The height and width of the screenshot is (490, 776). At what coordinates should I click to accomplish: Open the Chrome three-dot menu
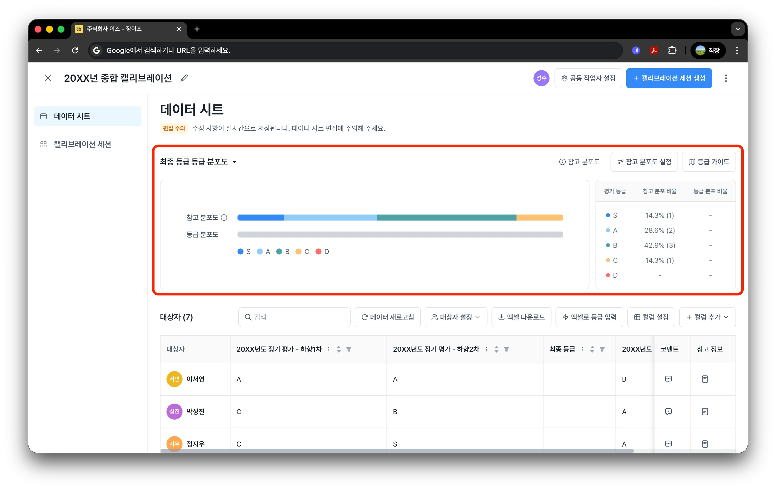coord(737,50)
